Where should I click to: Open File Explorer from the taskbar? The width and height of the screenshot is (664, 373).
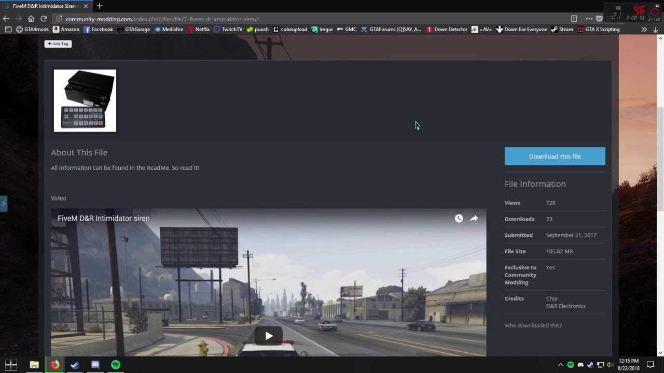[x=34, y=365]
